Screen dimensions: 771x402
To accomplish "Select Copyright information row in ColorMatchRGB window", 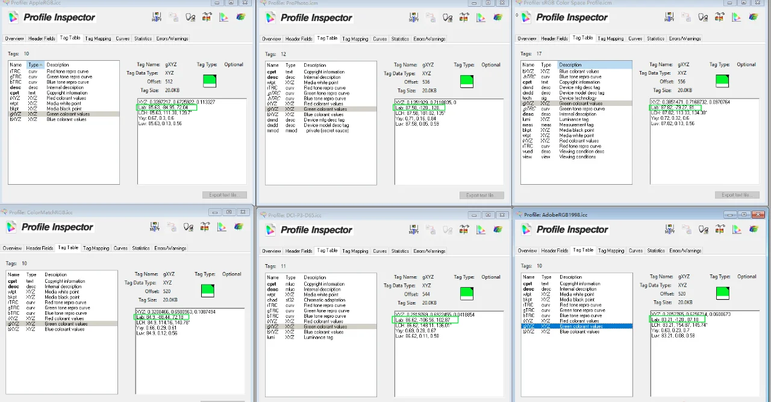I will (x=61, y=281).
